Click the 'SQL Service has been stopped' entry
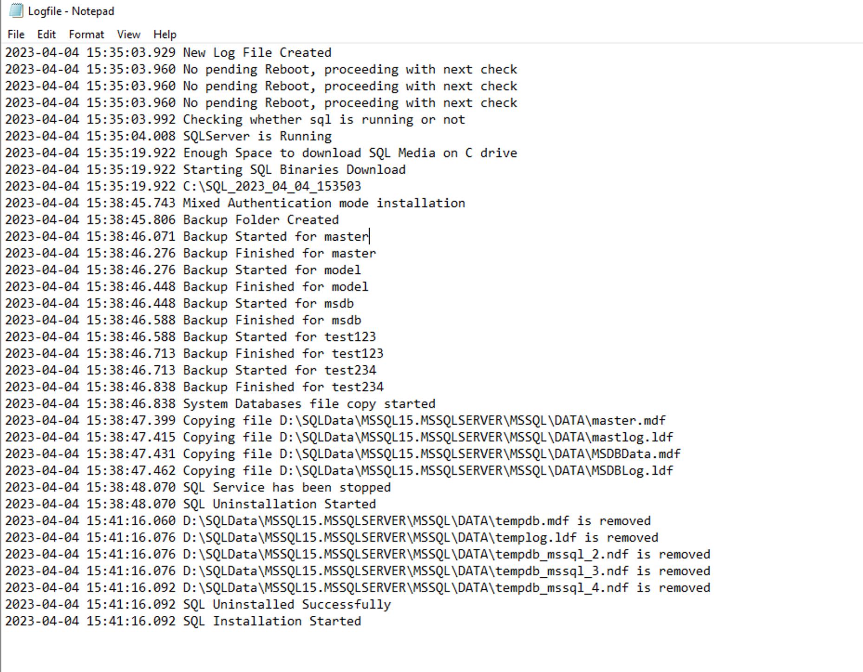Image resolution: width=863 pixels, height=672 pixels. pos(287,487)
